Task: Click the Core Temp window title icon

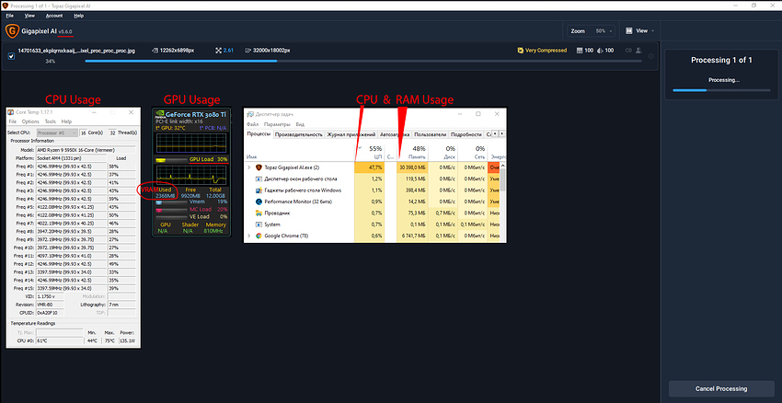Action: pyautogui.click(x=11, y=113)
